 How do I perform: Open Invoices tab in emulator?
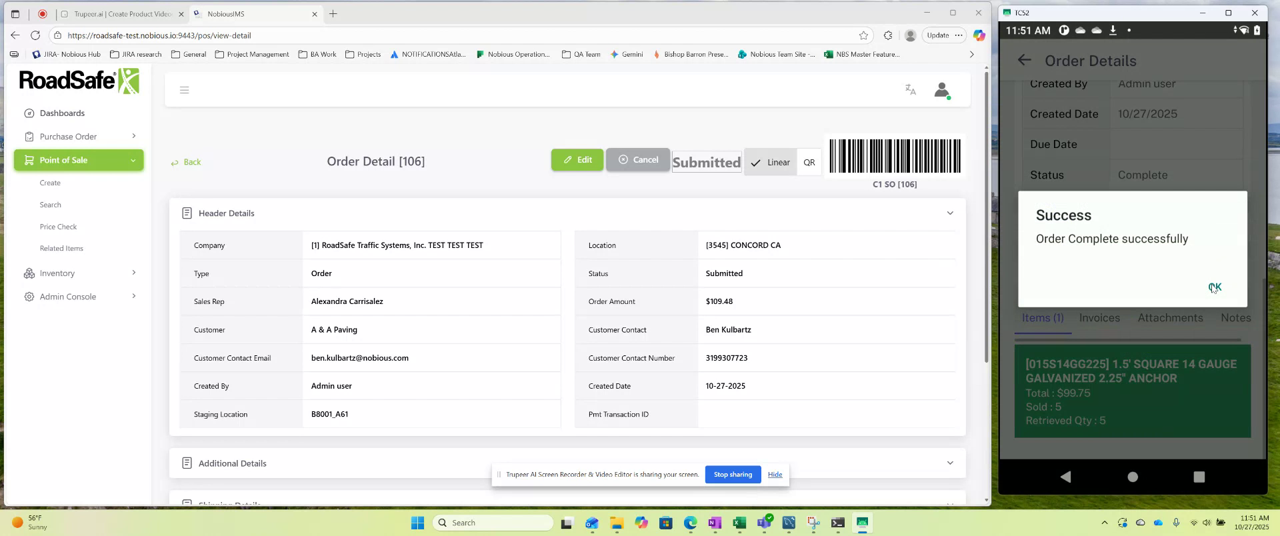1099,318
